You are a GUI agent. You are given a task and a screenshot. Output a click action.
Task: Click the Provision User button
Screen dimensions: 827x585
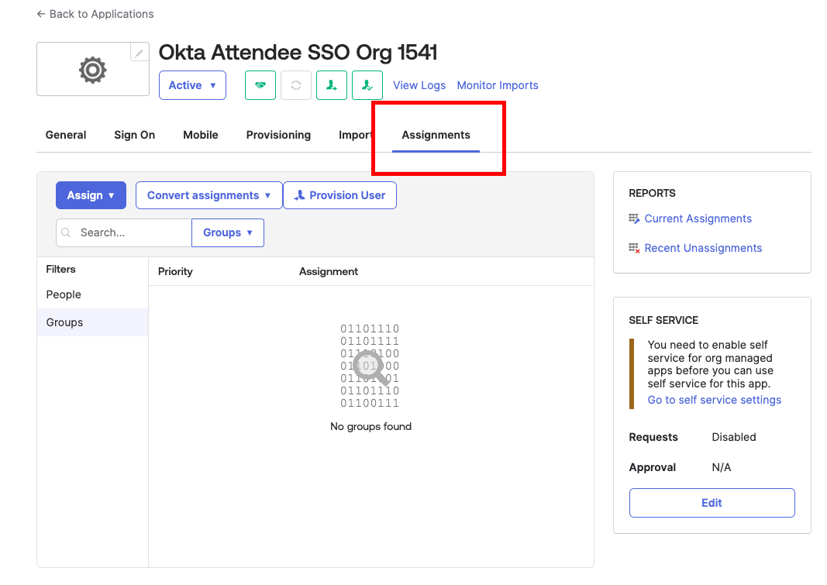(339, 195)
